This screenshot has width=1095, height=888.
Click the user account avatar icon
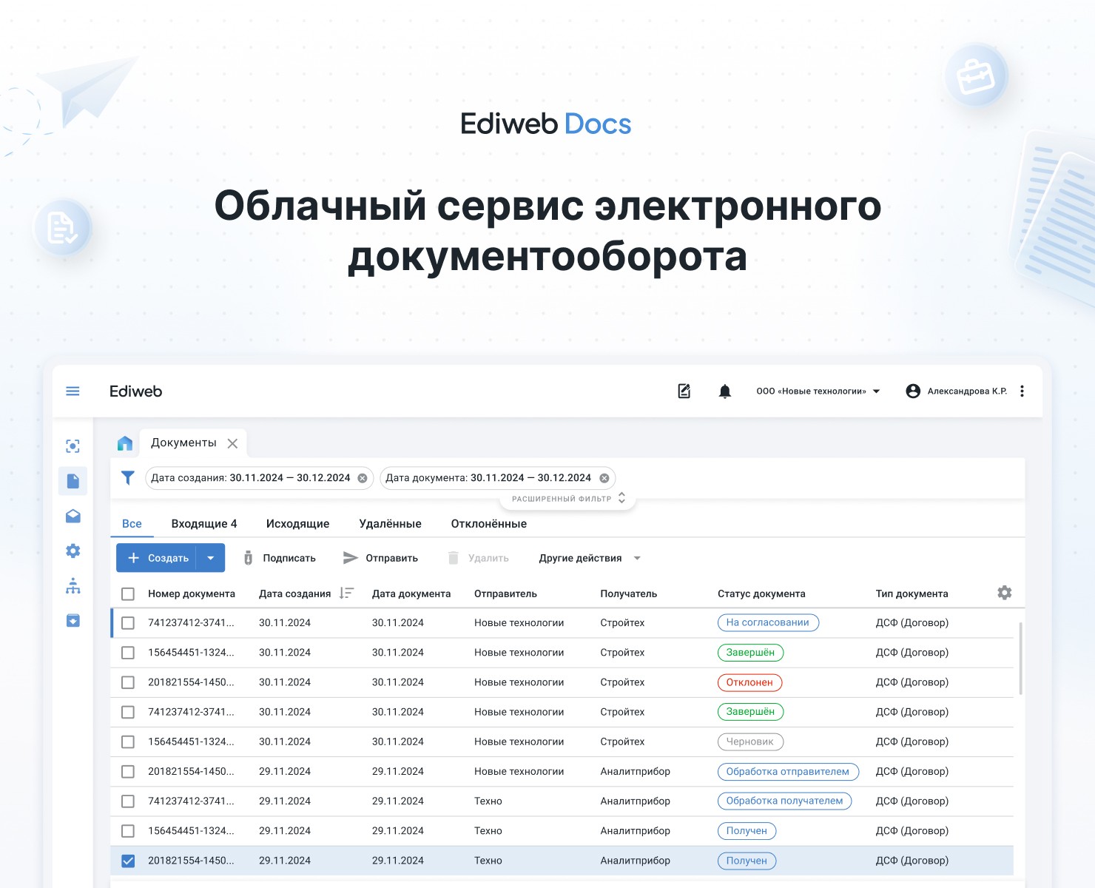click(x=913, y=391)
